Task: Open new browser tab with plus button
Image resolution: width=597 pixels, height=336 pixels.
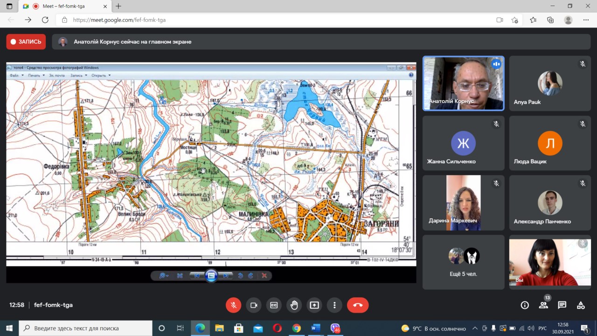Action: point(118,6)
